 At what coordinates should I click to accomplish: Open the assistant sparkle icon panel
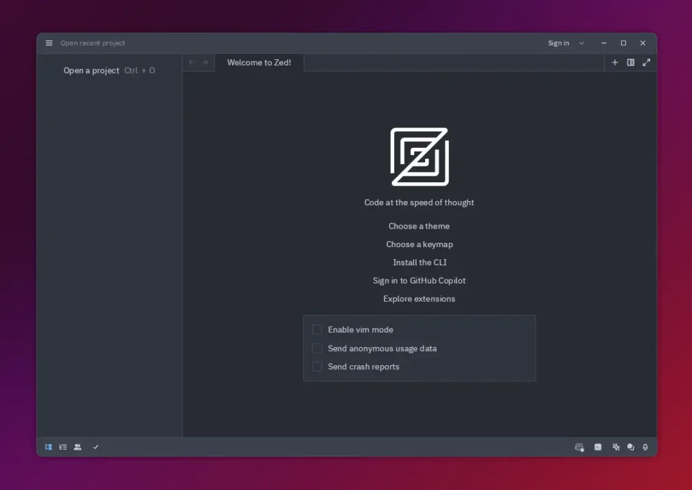(x=616, y=447)
